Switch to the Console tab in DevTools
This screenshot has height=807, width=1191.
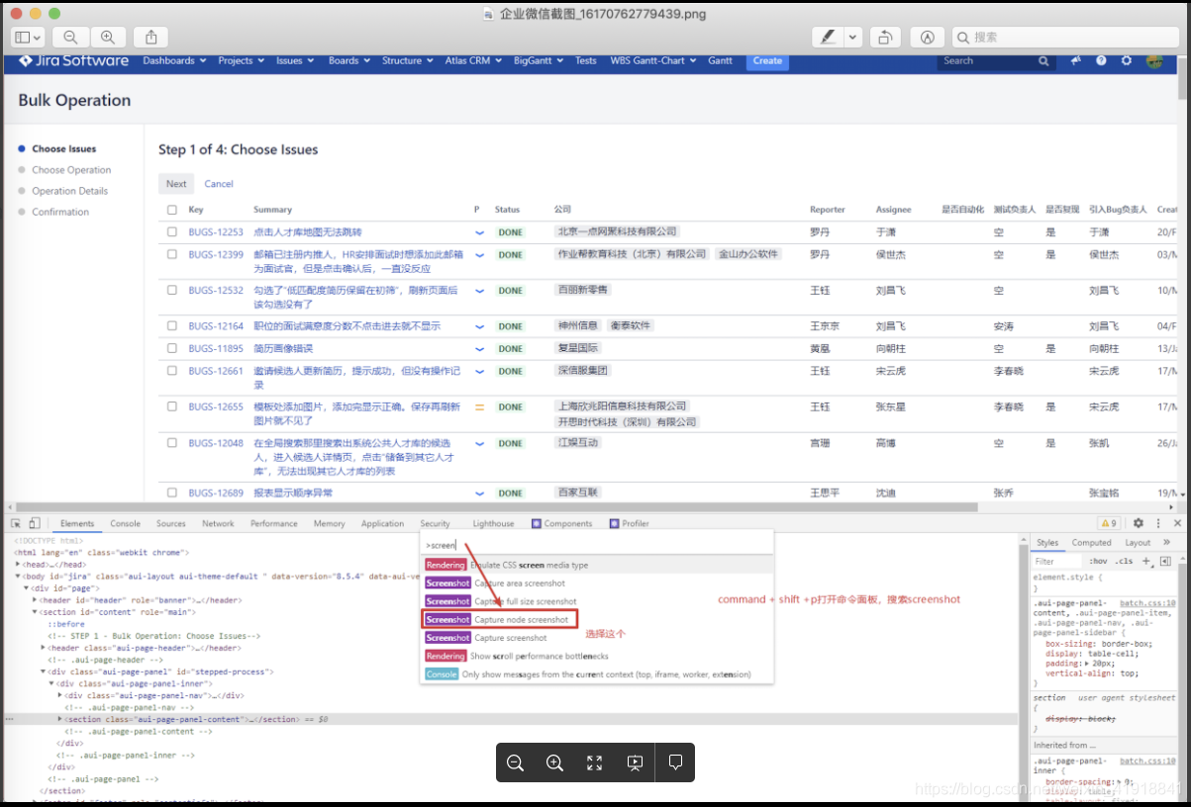pyautogui.click(x=125, y=523)
